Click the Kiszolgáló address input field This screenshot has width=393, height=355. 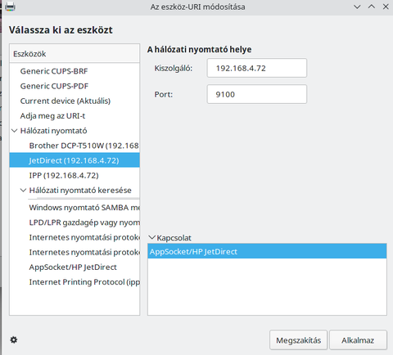click(257, 68)
